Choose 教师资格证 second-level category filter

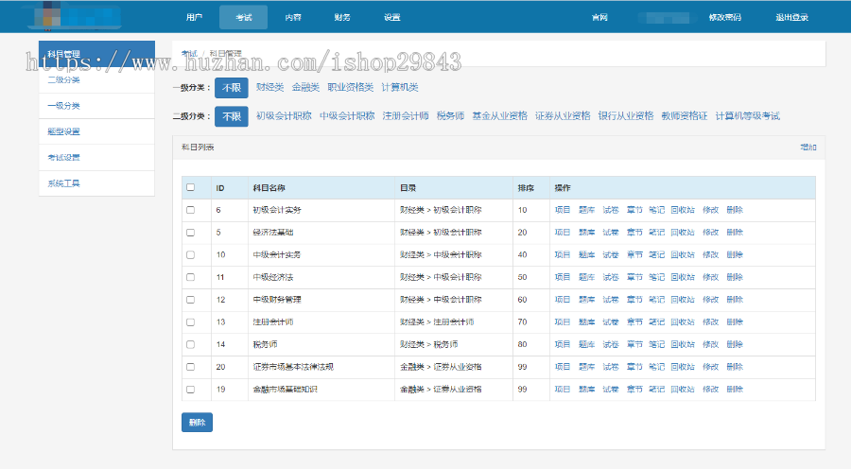coord(684,116)
